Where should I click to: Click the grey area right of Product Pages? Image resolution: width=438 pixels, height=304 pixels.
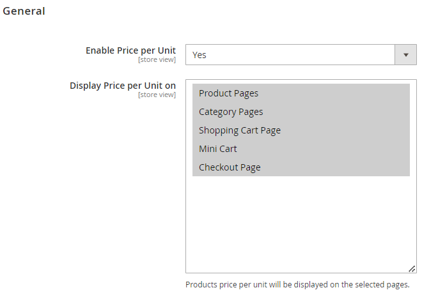point(334,93)
